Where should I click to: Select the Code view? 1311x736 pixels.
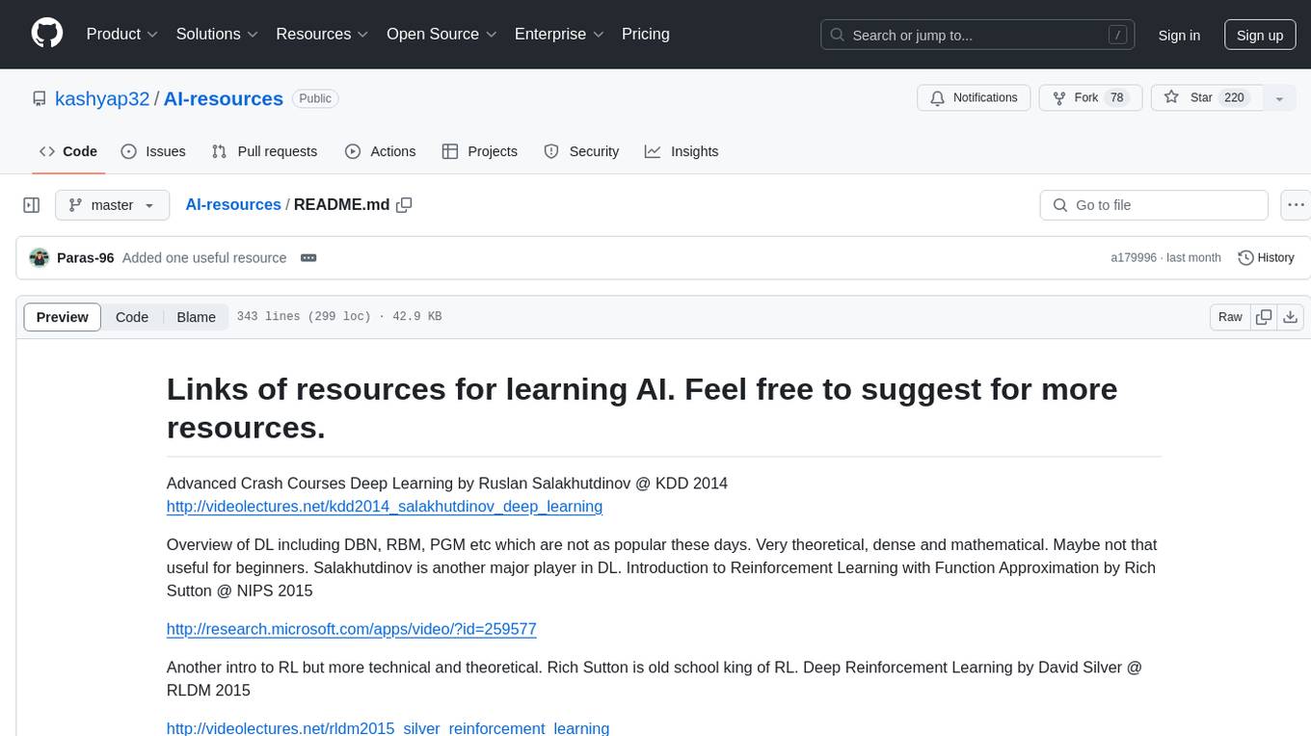coord(132,317)
